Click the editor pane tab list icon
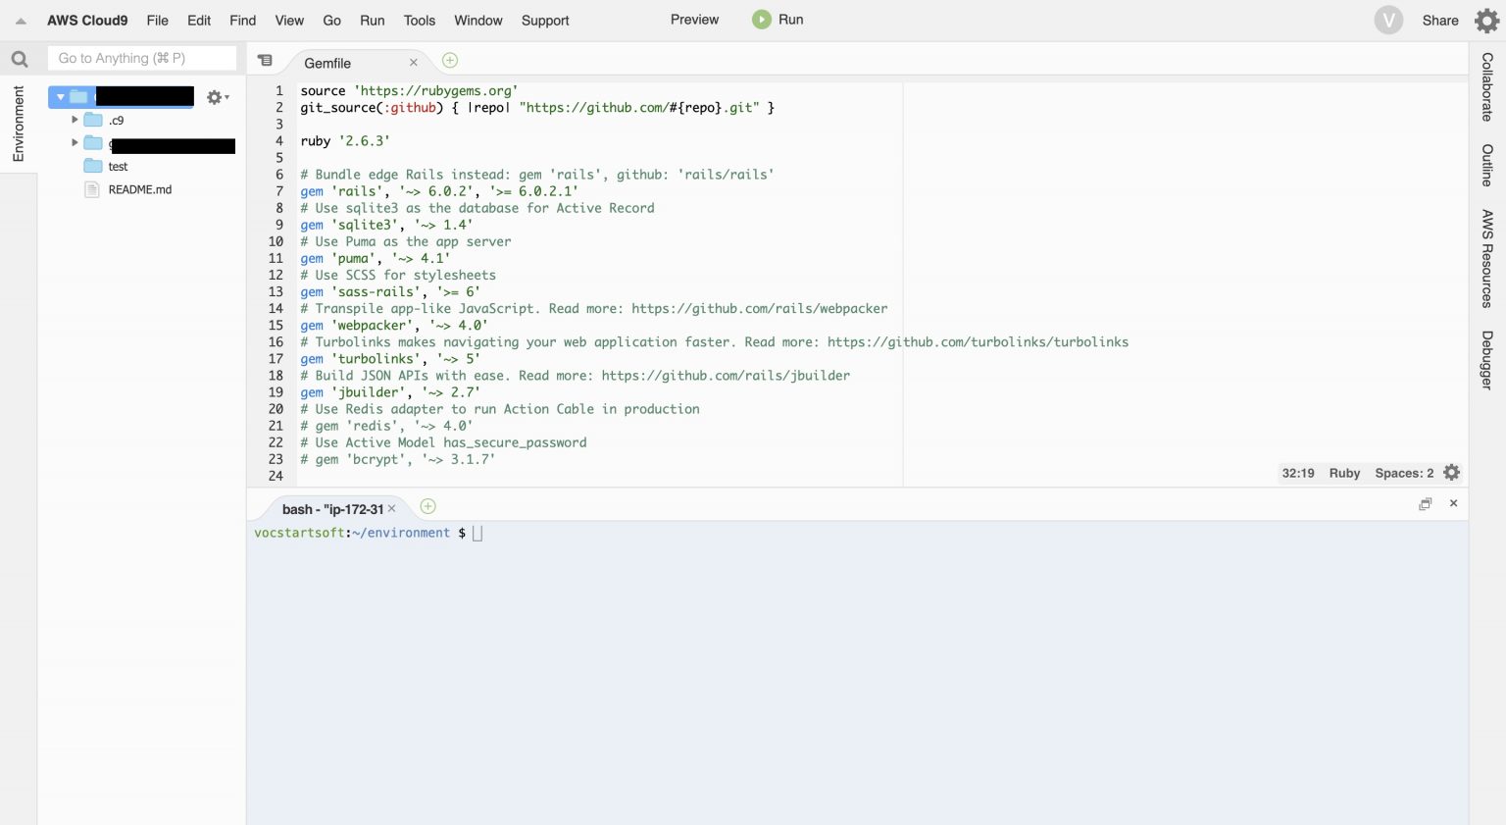 (x=265, y=61)
